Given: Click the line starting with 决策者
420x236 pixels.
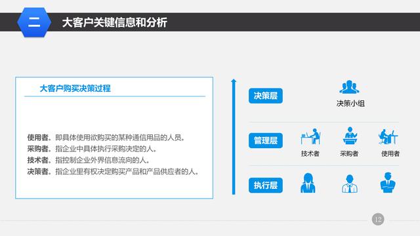Looking at the screenshot, I should click(113, 172).
